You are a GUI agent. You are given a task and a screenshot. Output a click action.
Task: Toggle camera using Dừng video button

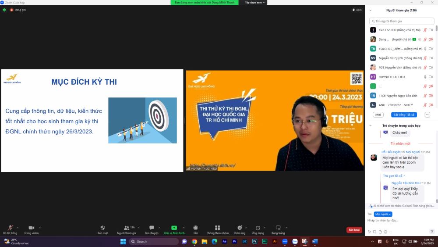coord(31,228)
